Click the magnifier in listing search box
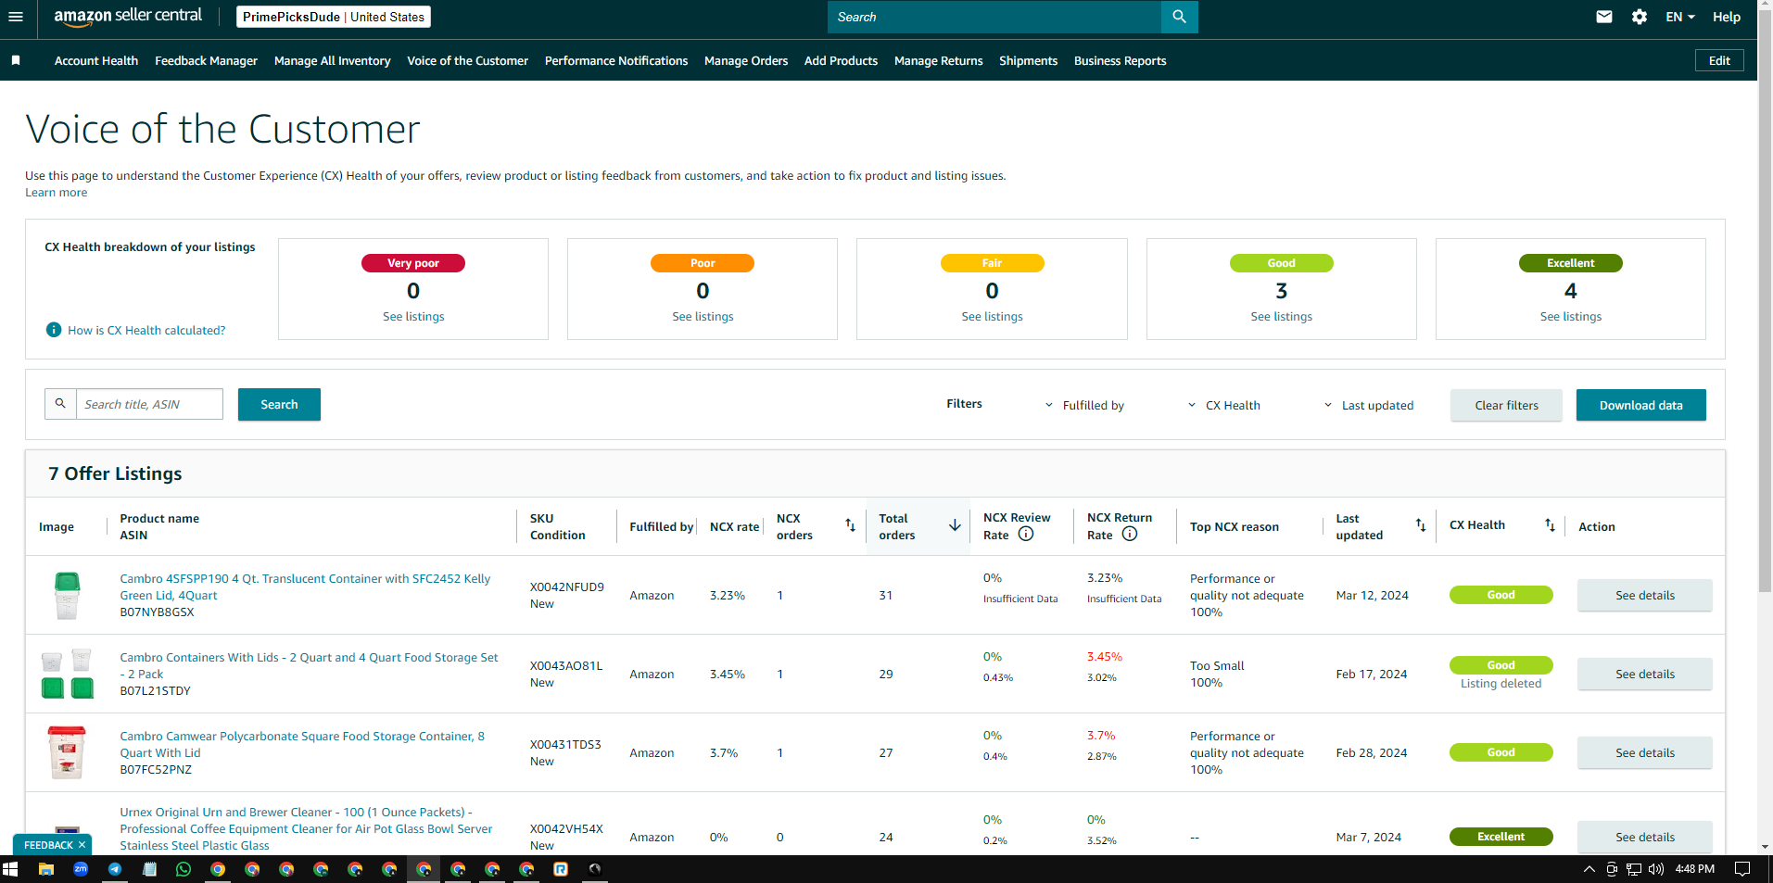 pyautogui.click(x=60, y=404)
